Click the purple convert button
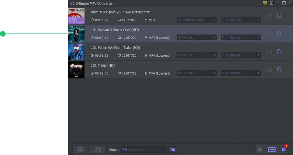Viewport: 293px width, 155px height. [272, 149]
